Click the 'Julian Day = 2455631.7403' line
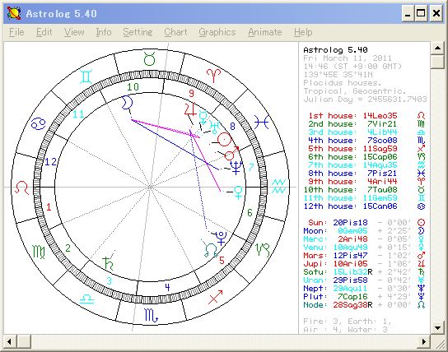Screen dimensions: 448x352 (365, 100)
